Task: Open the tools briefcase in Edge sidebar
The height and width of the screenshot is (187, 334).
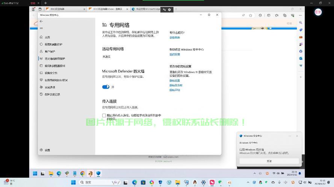Action: [301, 37]
